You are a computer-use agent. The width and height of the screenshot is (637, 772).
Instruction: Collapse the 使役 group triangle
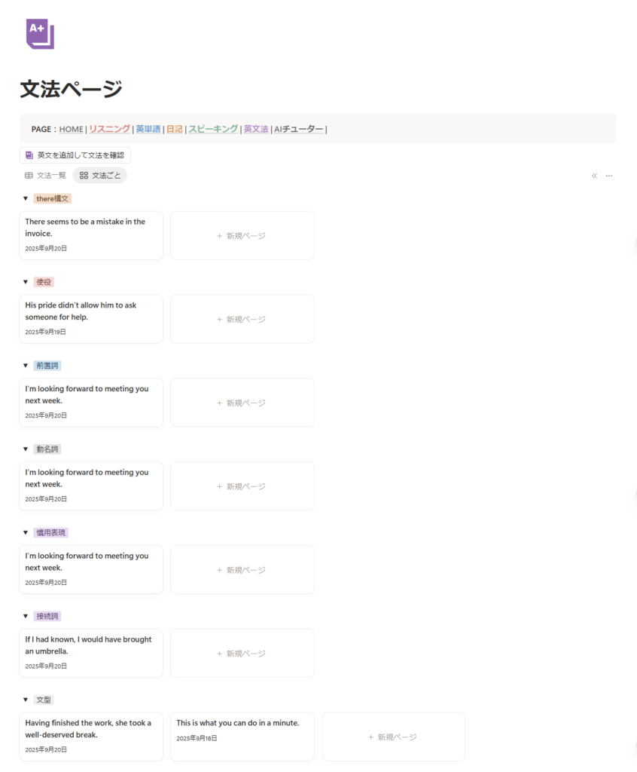pos(25,282)
